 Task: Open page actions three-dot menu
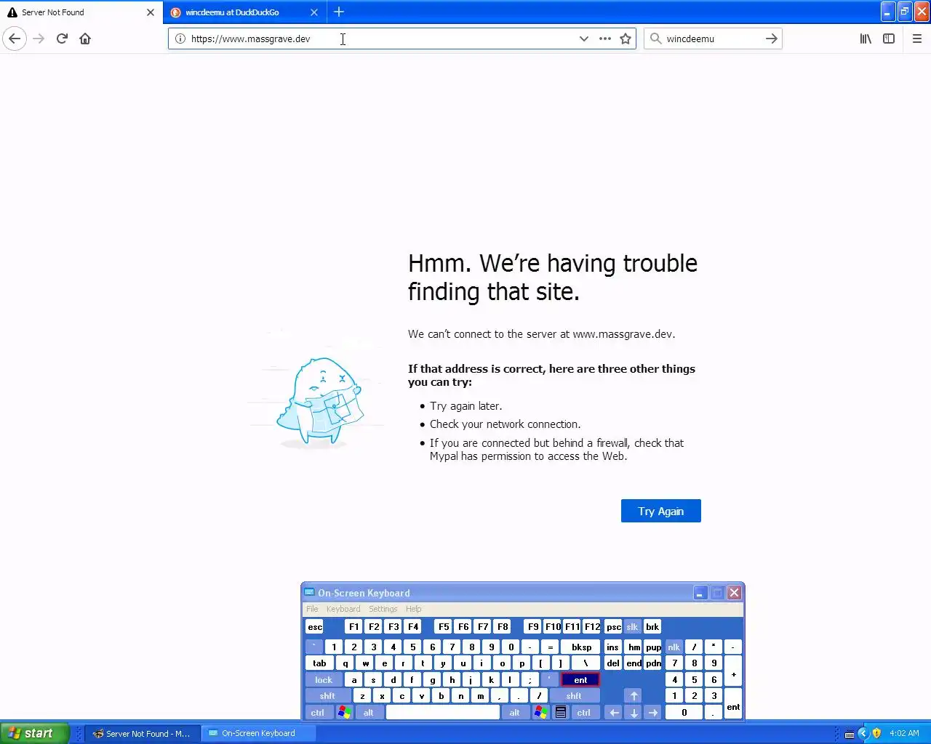point(604,39)
